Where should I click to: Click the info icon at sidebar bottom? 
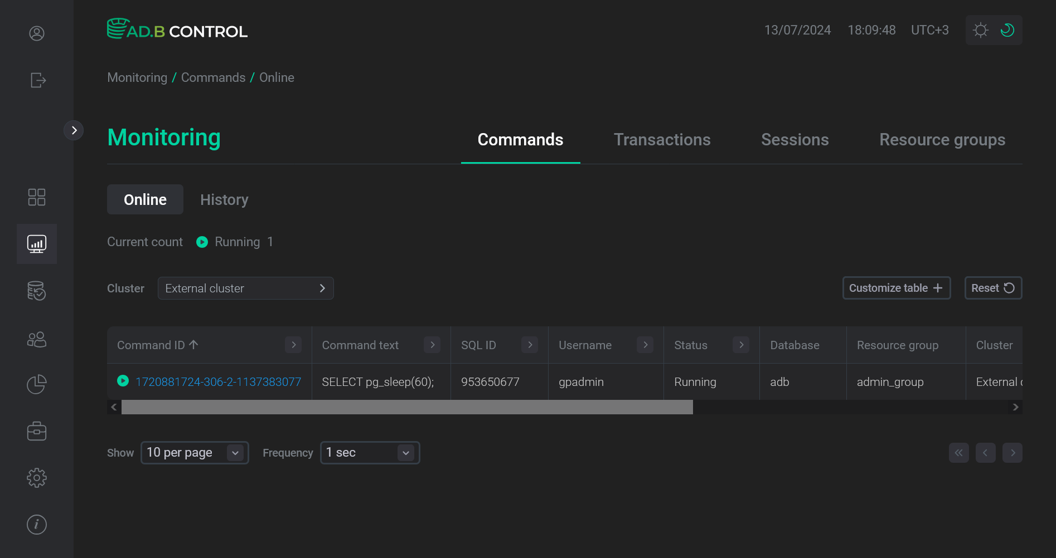point(37,524)
